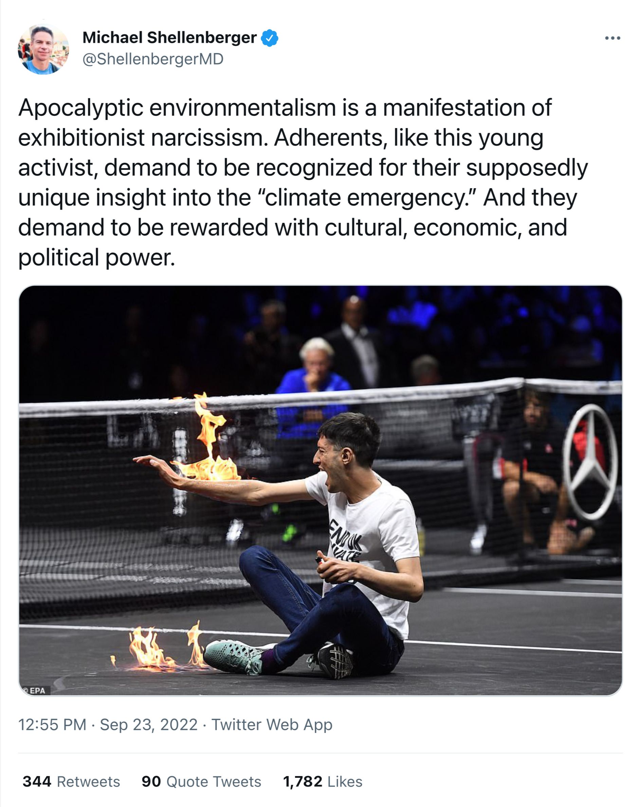Click the 12:55 PM timestamp

pos(52,725)
